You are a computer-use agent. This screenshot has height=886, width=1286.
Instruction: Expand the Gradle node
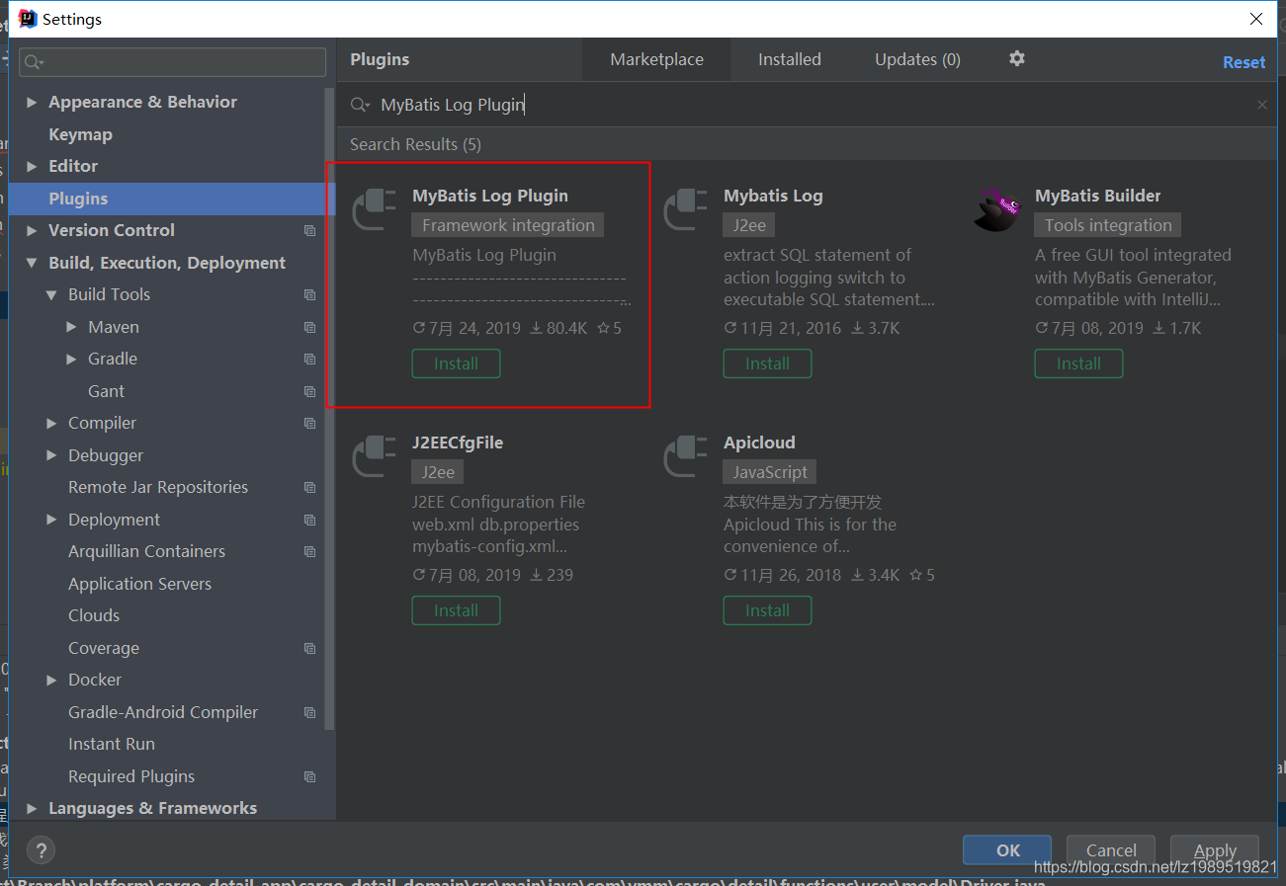(71, 360)
